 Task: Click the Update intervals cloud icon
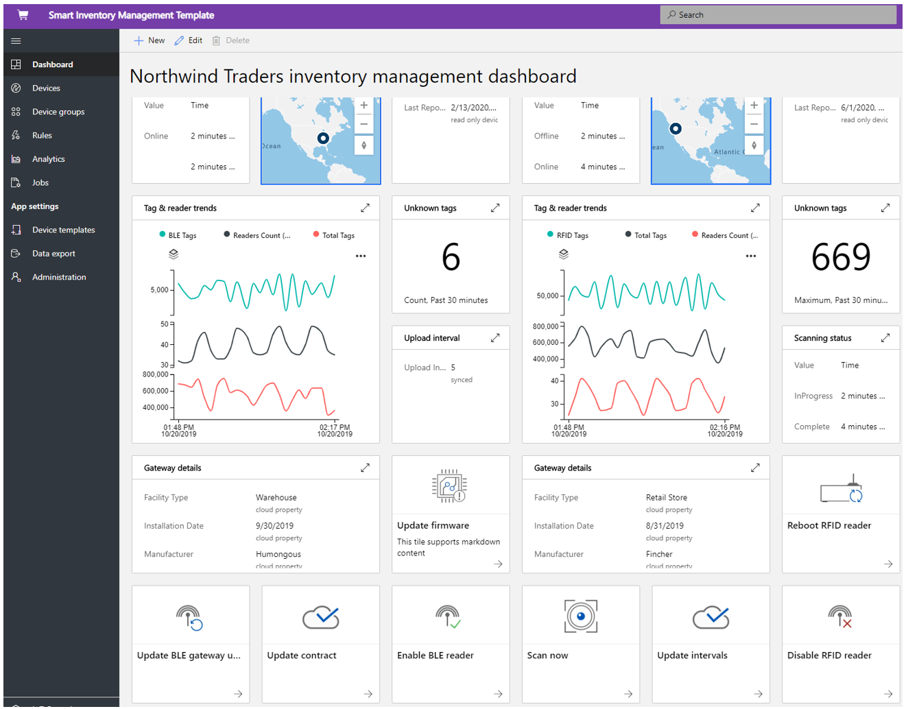[x=711, y=617]
